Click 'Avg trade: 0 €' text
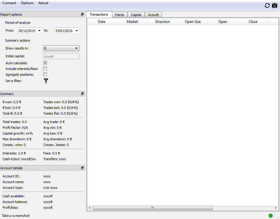Screen dimensions: 280x219 pyautogui.click(x=54, y=122)
